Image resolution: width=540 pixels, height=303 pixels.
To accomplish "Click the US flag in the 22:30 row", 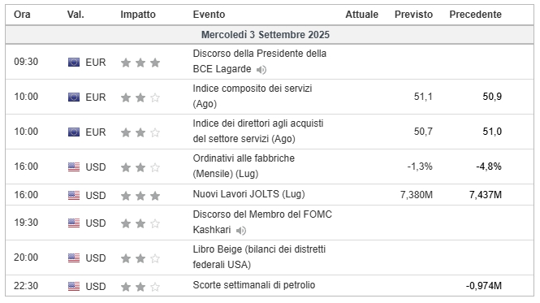I will click(74, 287).
